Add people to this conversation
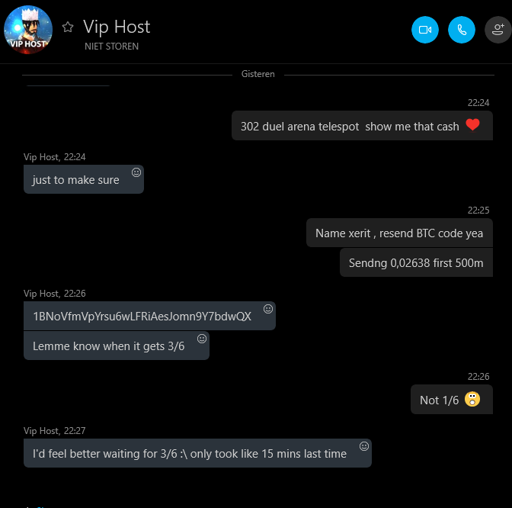 pos(498,30)
